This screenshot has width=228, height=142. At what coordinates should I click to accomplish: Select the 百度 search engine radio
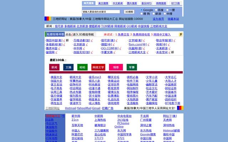pos(156,10)
